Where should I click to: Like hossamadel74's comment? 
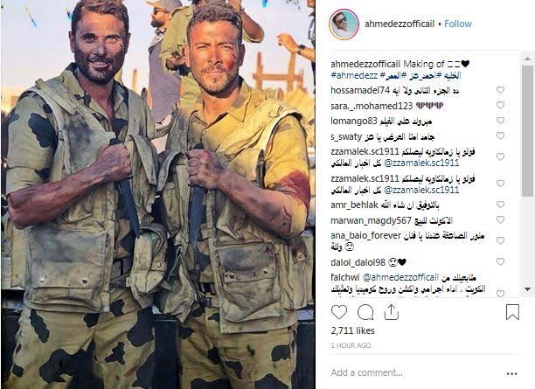pos(500,90)
